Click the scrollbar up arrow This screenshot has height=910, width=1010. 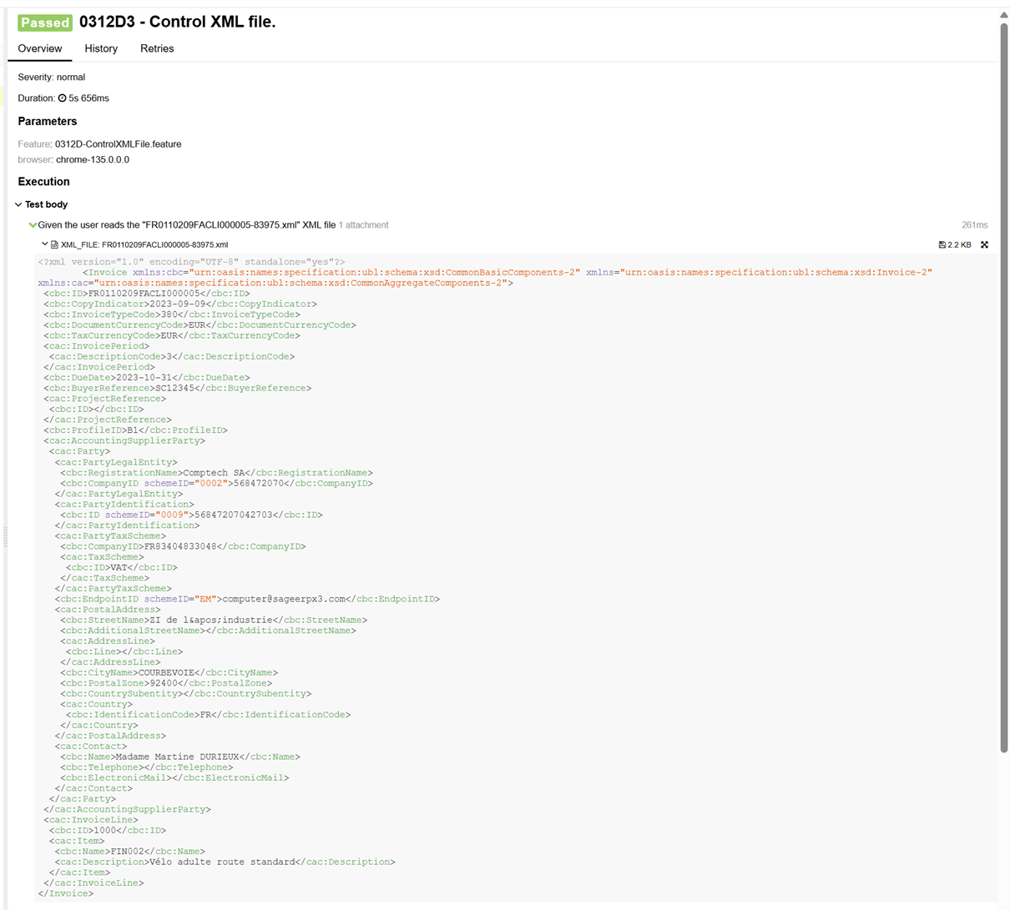(1004, 15)
